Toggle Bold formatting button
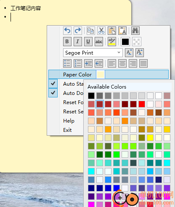 pyautogui.click(x=67, y=42)
